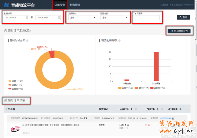Click help icon beside 超时时长分布
Image resolution: width=197 pixels, height=138 pixels.
tap(27, 41)
